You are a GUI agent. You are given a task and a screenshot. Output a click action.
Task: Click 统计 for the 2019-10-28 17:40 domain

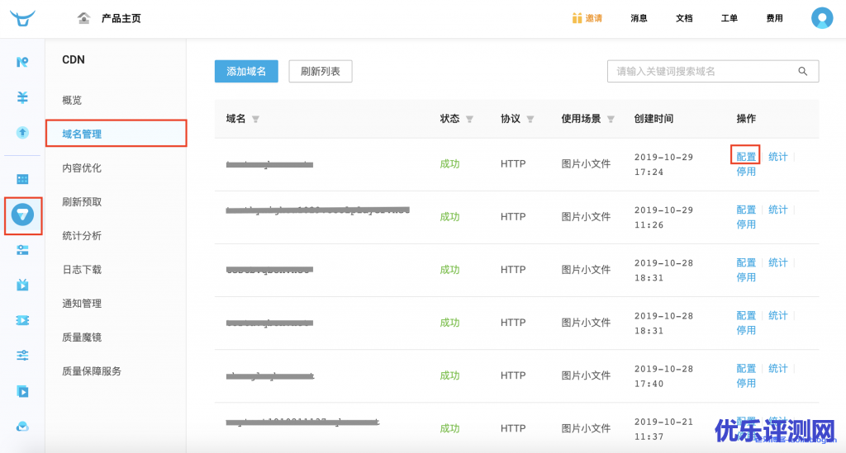pyautogui.click(x=777, y=369)
